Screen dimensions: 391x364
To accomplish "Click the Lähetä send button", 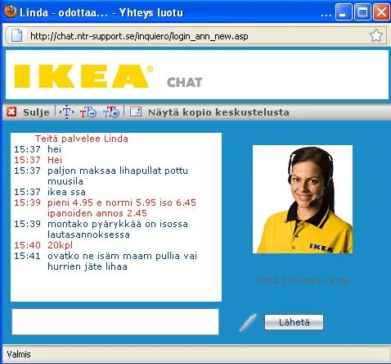I will pos(294,322).
